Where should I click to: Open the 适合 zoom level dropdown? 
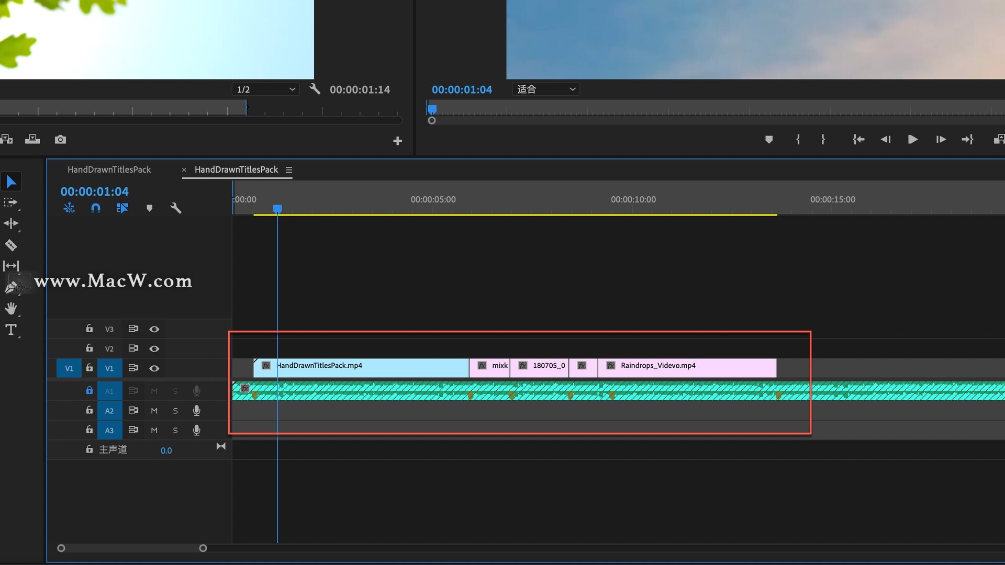coord(546,89)
